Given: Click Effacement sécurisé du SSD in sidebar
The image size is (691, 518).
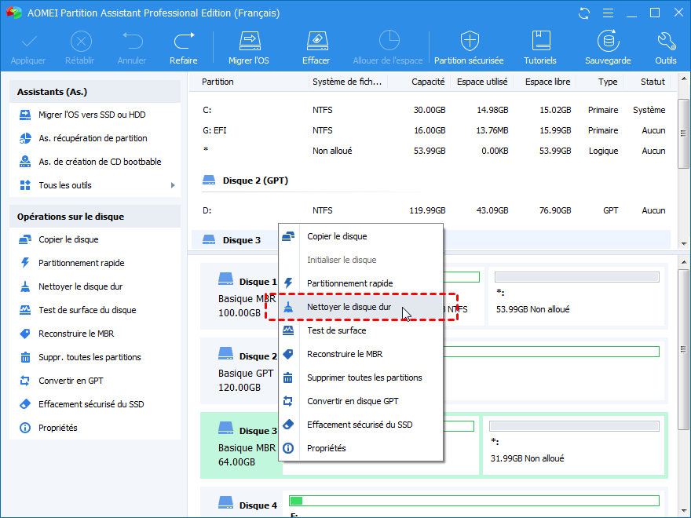Looking at the screenshot, I should [x=91, y=404].
